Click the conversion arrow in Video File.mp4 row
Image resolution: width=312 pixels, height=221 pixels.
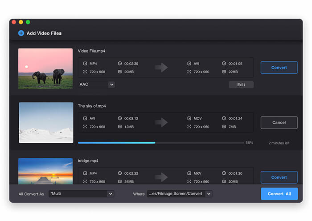(161, 68)
